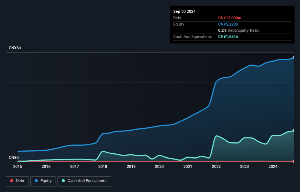300x192 pixels.
Task: Click the CN¥5.229b equity value
Action: [228, 24]
